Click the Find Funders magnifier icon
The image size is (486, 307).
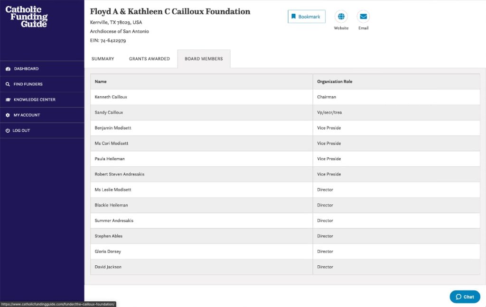(x=8, y=84)
